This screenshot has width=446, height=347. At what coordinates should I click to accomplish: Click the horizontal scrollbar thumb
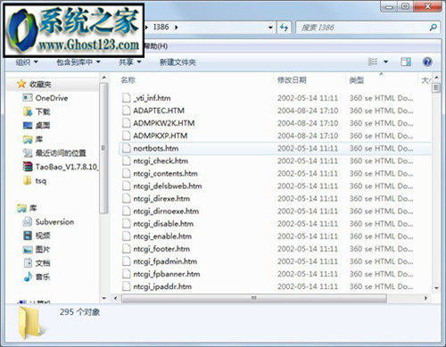pyautogui.click(x=254, y=298)
